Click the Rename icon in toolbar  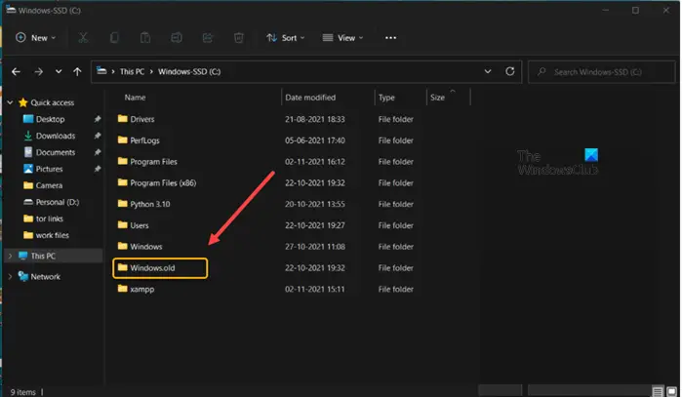pos(177,38)
